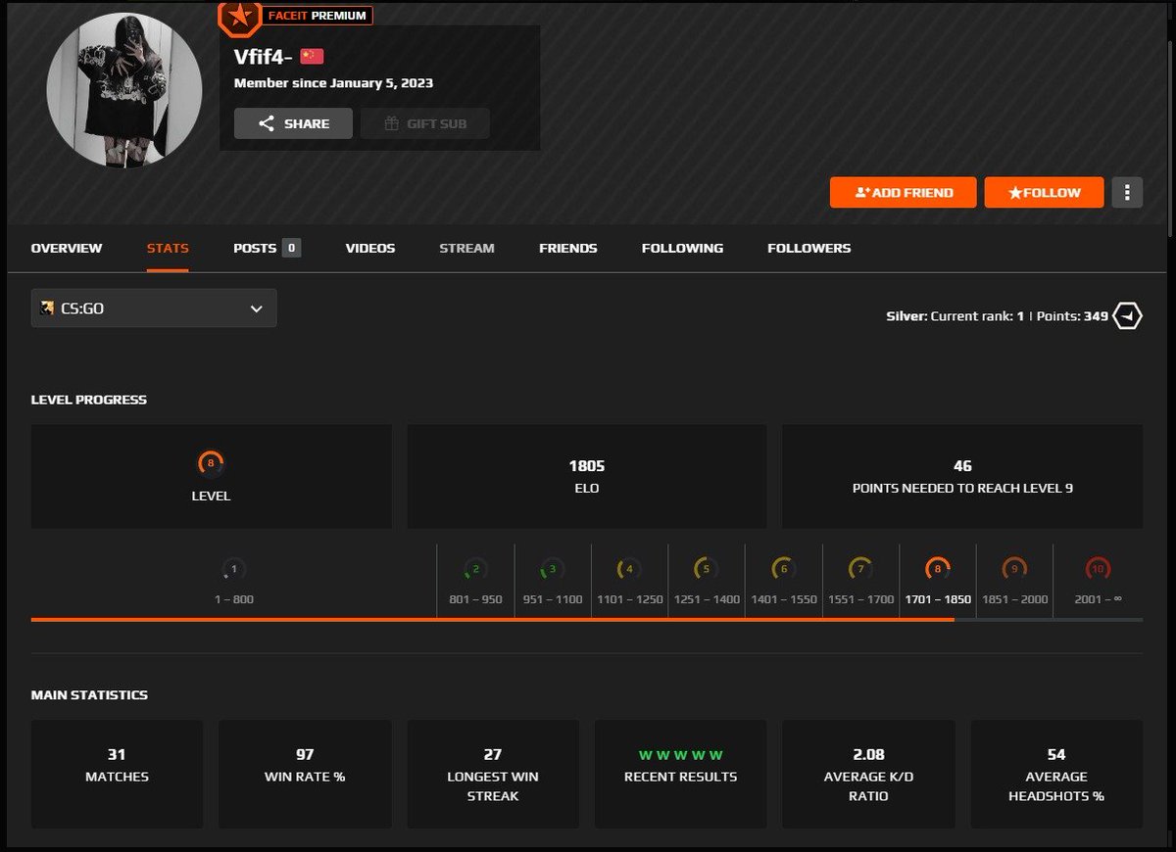Click the Posts count badge showing 0
Screen dimensions: 1176x852
click(x=291, y=248)
